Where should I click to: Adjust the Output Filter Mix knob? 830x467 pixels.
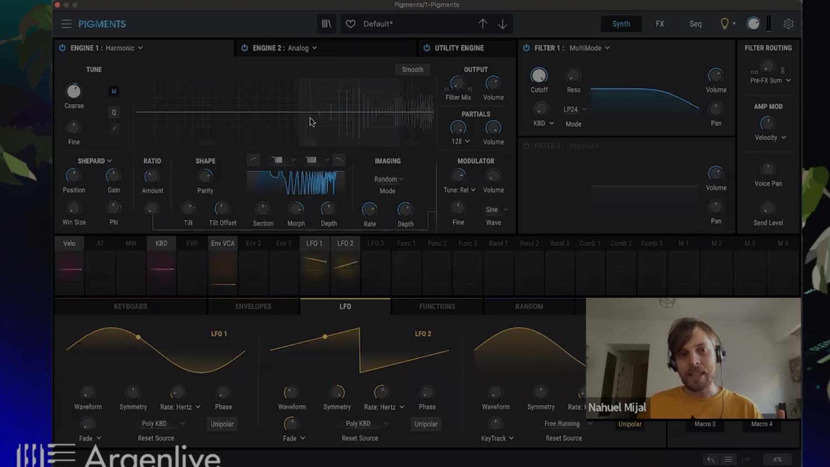click(x=457, y=83)
